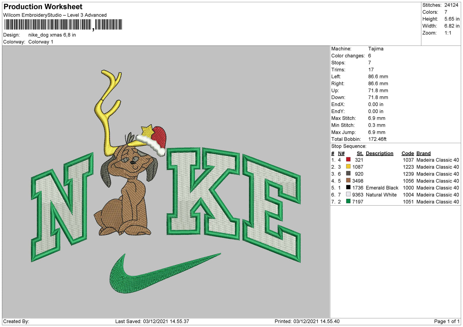Click the 'Down:' value 71.8 mm
Screen dimensions: 463x327
378,97
